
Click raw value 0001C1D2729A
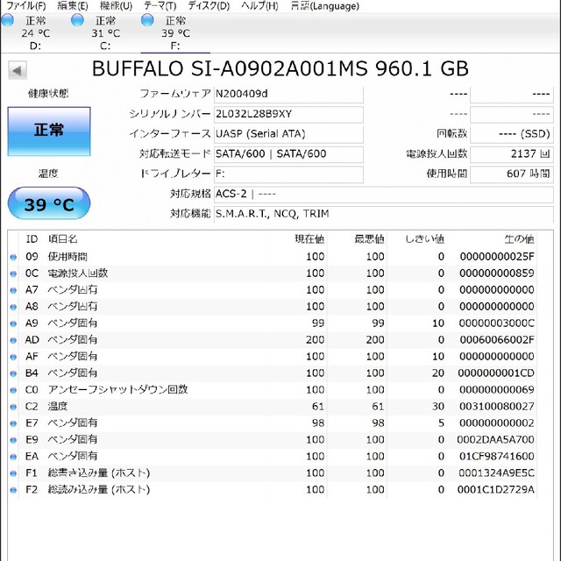[x=496, y=489]
